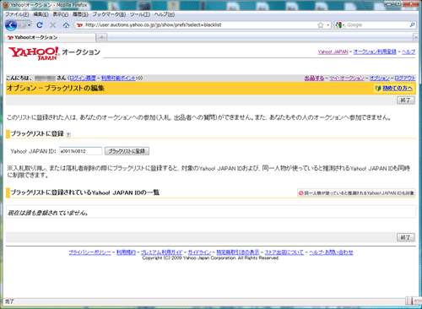
Task: Click the ログアウト link
Action: [404, 78]
